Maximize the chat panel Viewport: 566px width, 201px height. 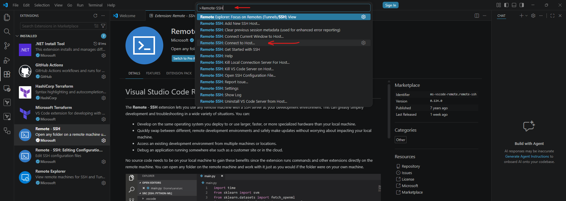552,16
